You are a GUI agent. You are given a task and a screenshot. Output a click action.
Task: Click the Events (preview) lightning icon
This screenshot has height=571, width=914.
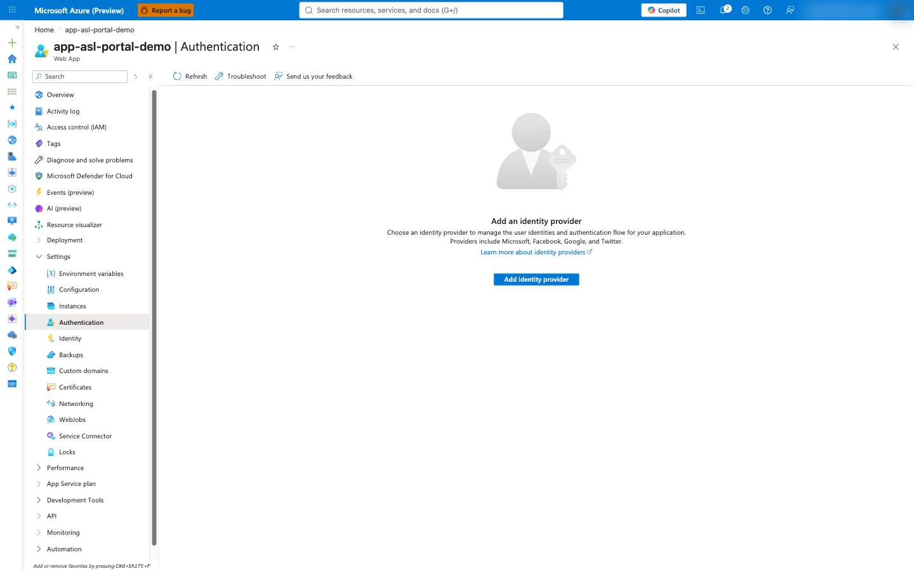point(39,192)
